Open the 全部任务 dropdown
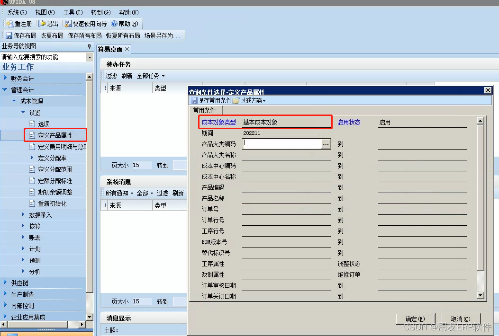The image size is (499, 336). 151,76
